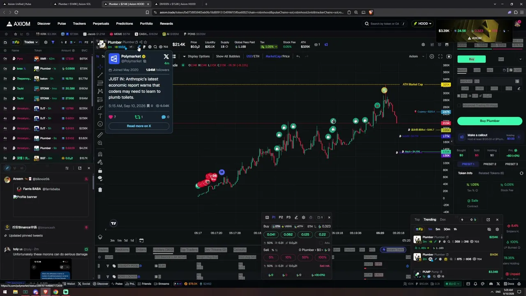Toggle the magnet snap mode

pyautogui.click(x=100, y=154)
